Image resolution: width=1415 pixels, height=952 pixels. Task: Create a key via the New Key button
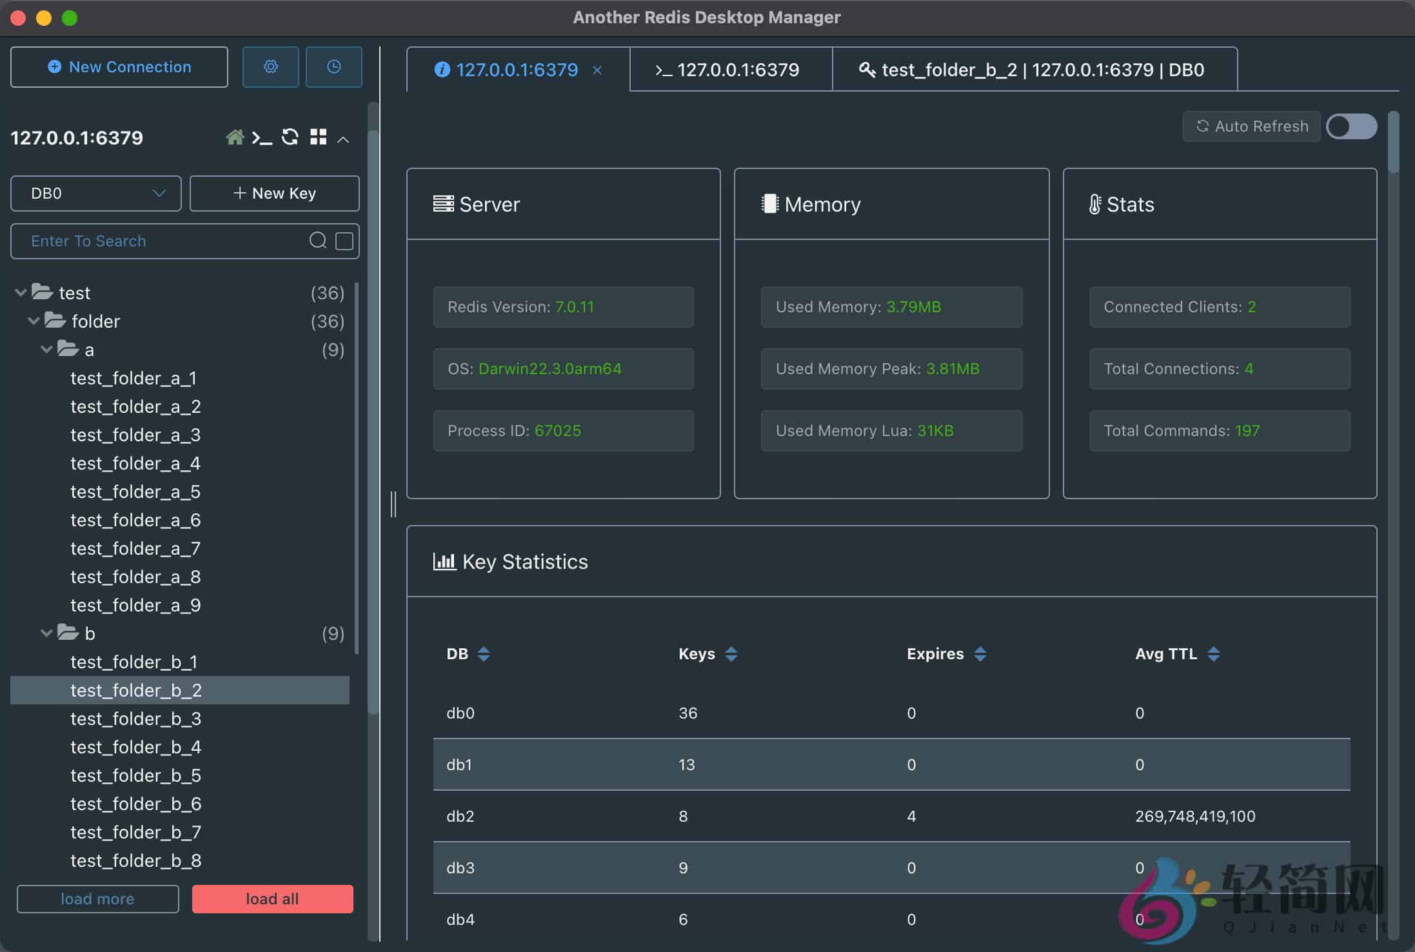click(x=274, y=193)
